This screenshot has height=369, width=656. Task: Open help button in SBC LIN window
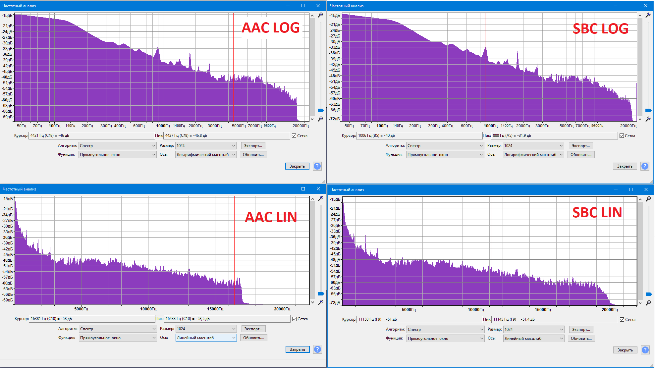[x=645, y=350]
